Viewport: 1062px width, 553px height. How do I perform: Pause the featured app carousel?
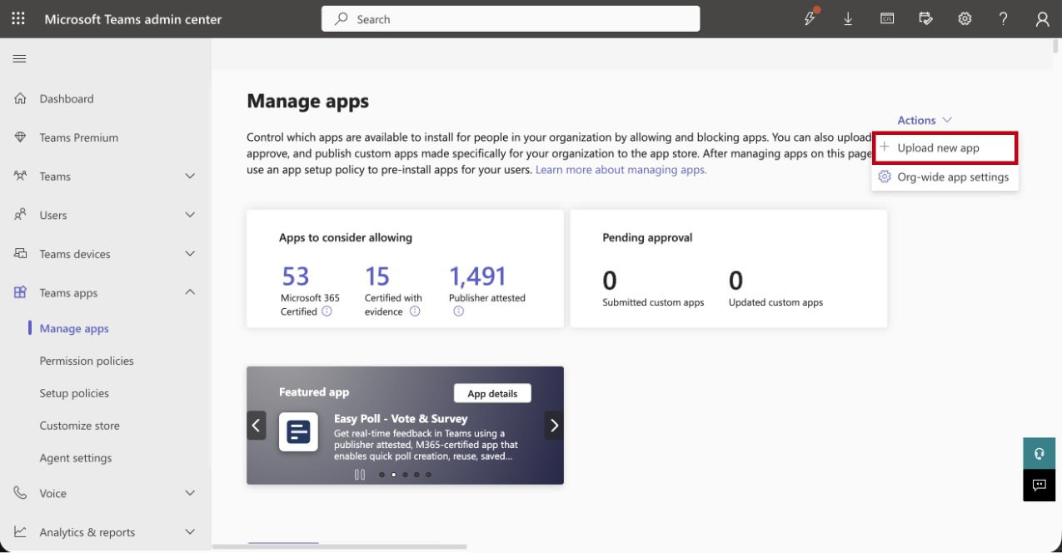(360, 475)
